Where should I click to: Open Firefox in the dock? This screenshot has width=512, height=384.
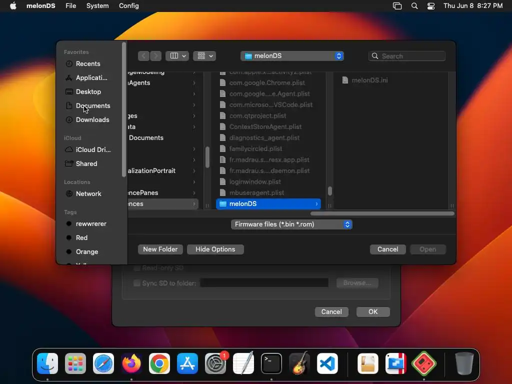131,363
